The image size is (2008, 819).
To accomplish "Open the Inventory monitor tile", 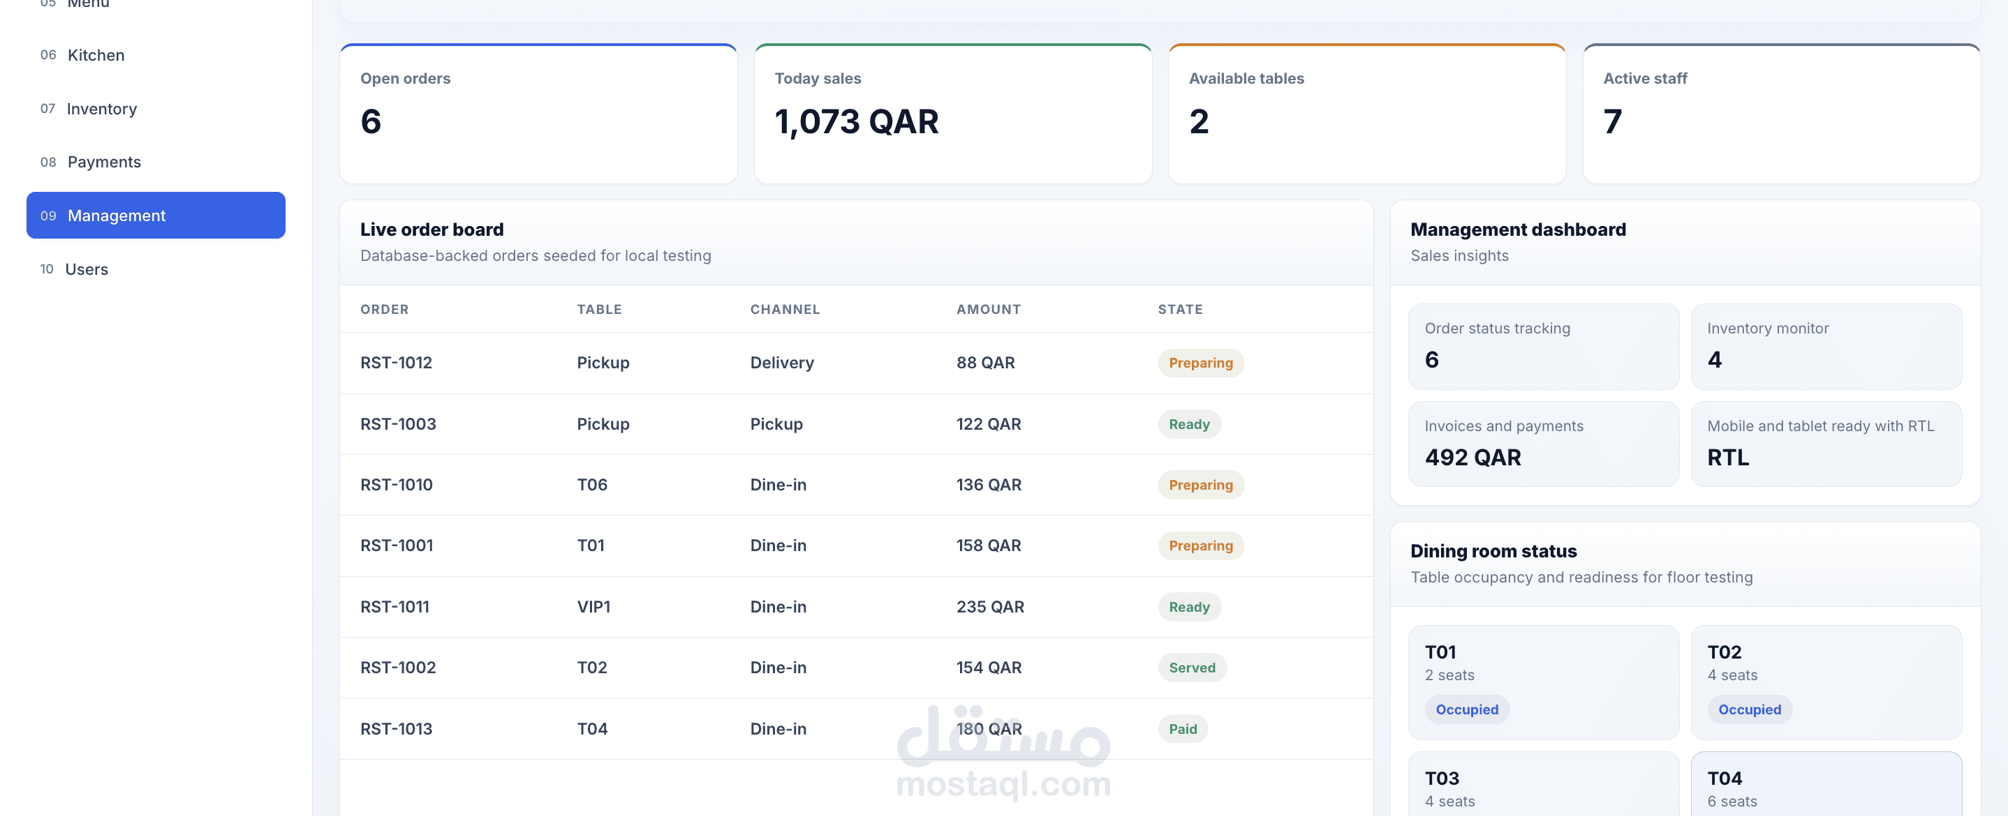I will pyautogui.click(x=1826, y=347).
